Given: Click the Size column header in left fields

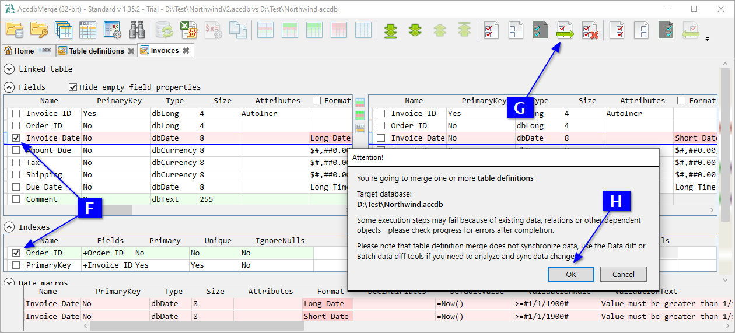Looking at the screenshot, I should [222, 101].
